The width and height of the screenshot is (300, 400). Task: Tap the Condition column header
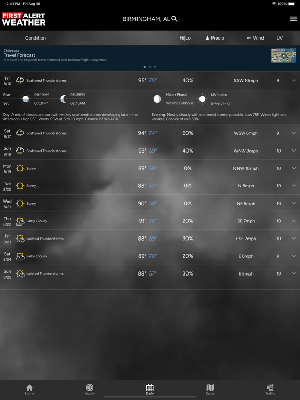point(35,38)
